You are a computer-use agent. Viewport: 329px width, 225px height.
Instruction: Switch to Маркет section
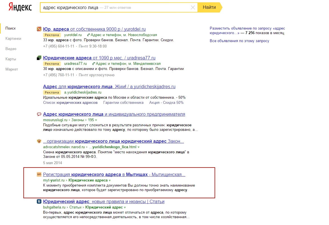(12, 69)
